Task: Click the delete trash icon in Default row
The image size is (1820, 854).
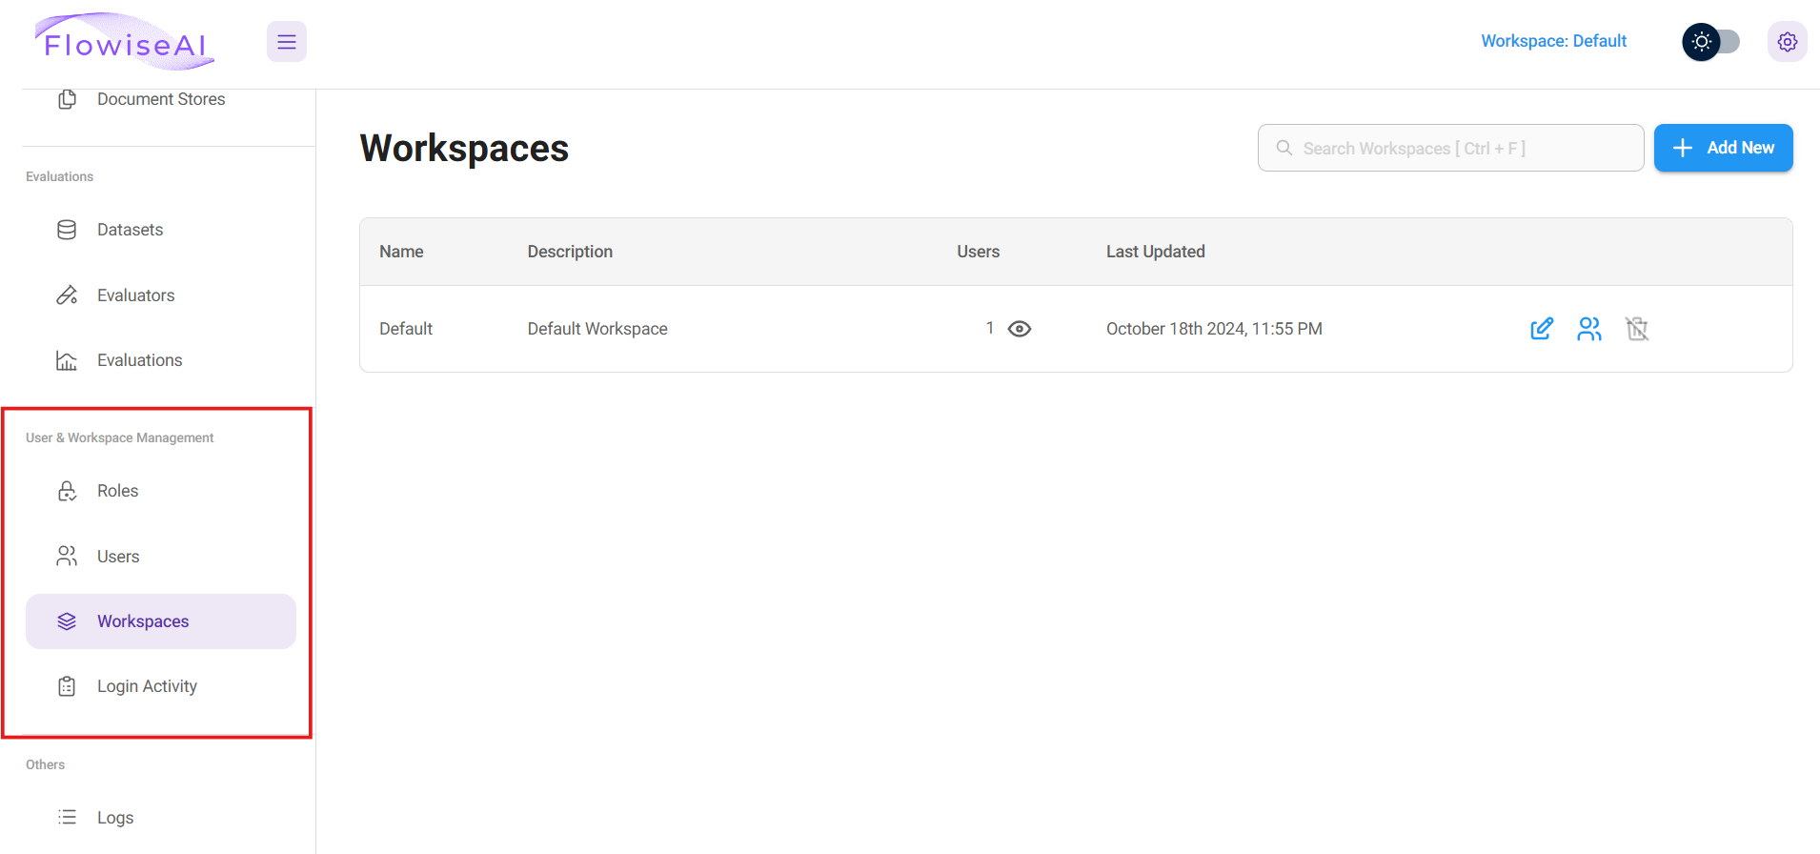Action: (x=1636, y=329)
